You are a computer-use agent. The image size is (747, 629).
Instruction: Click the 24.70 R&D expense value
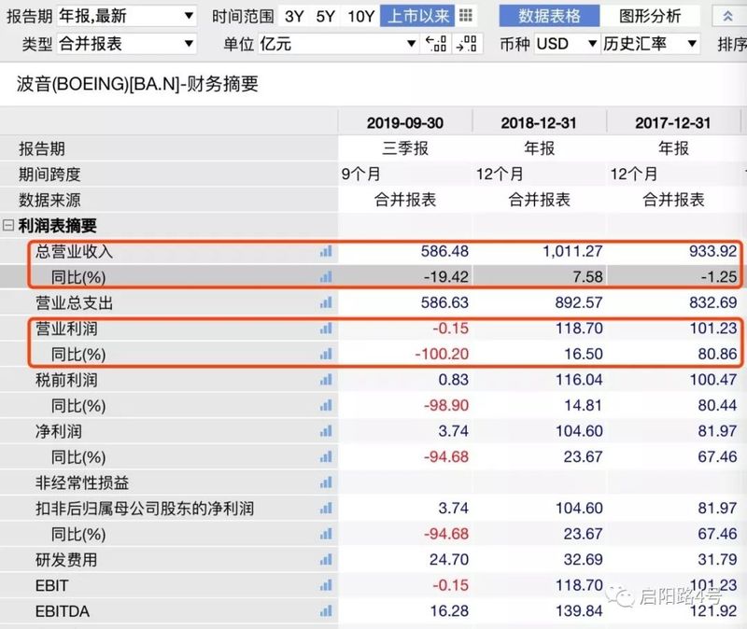[x=449, y=560]
